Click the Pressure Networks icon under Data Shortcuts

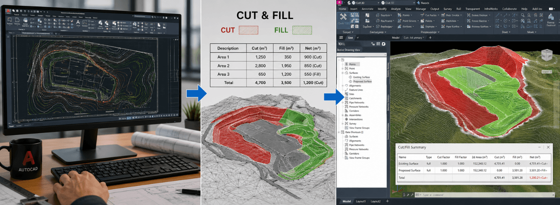(x=347, y=149)
